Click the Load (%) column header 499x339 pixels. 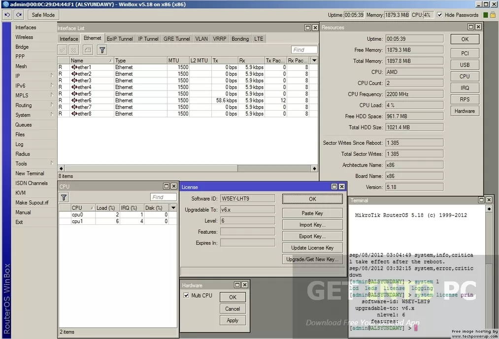pos(107,208)
